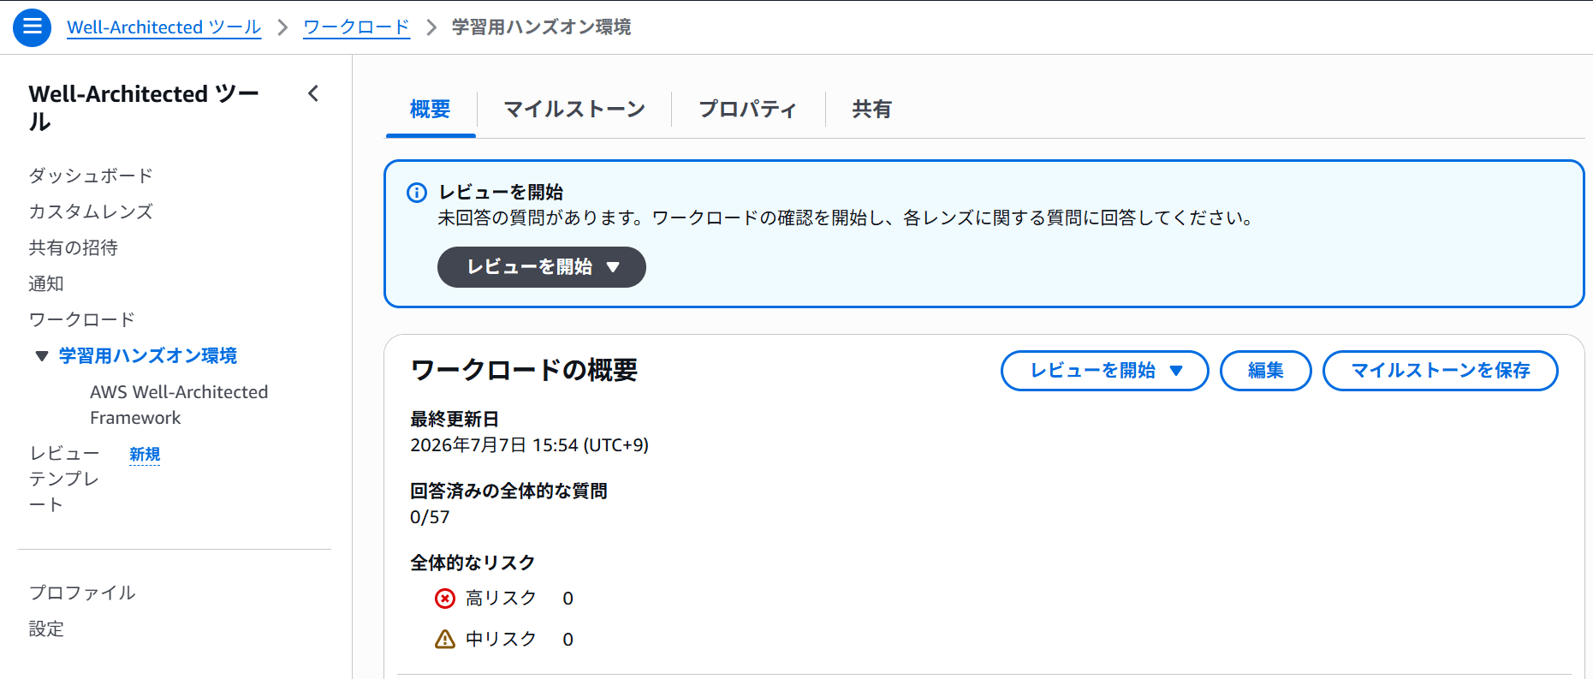Screen dimensions: 1593x679
Task: Collapse the side navigation with chevron icon
Action: (x=313, y=93)
